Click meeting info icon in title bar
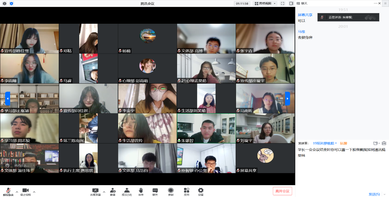 [5, 3]
